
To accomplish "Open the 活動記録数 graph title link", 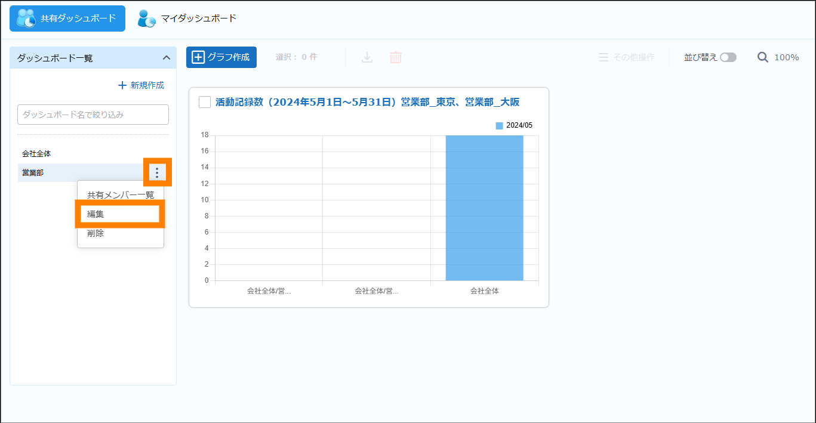I will (367, 102).
